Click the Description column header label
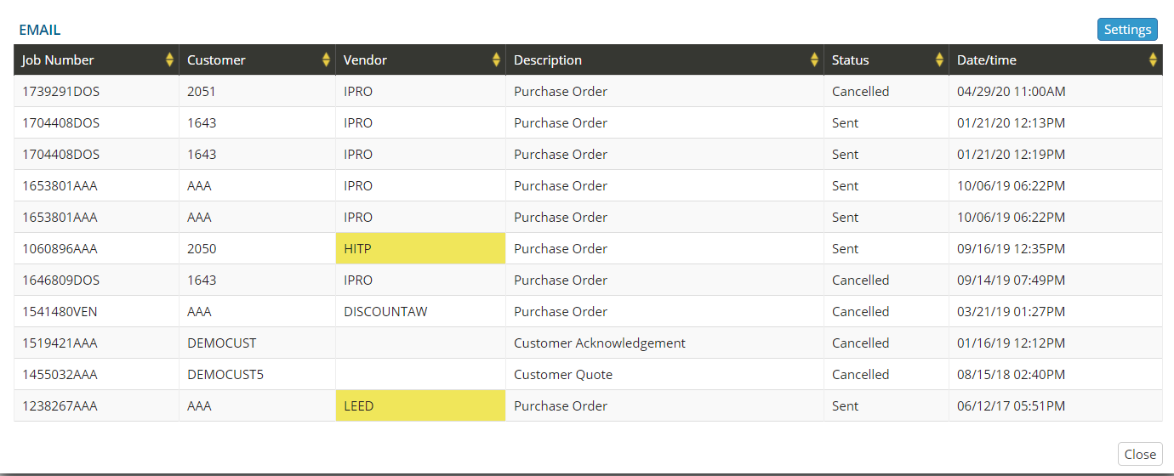 [548, 59]
